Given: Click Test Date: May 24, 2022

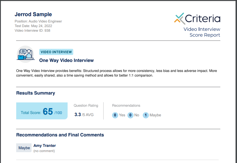Looking at the screenshot, I should pyautogui.click(x=33, y=26).
